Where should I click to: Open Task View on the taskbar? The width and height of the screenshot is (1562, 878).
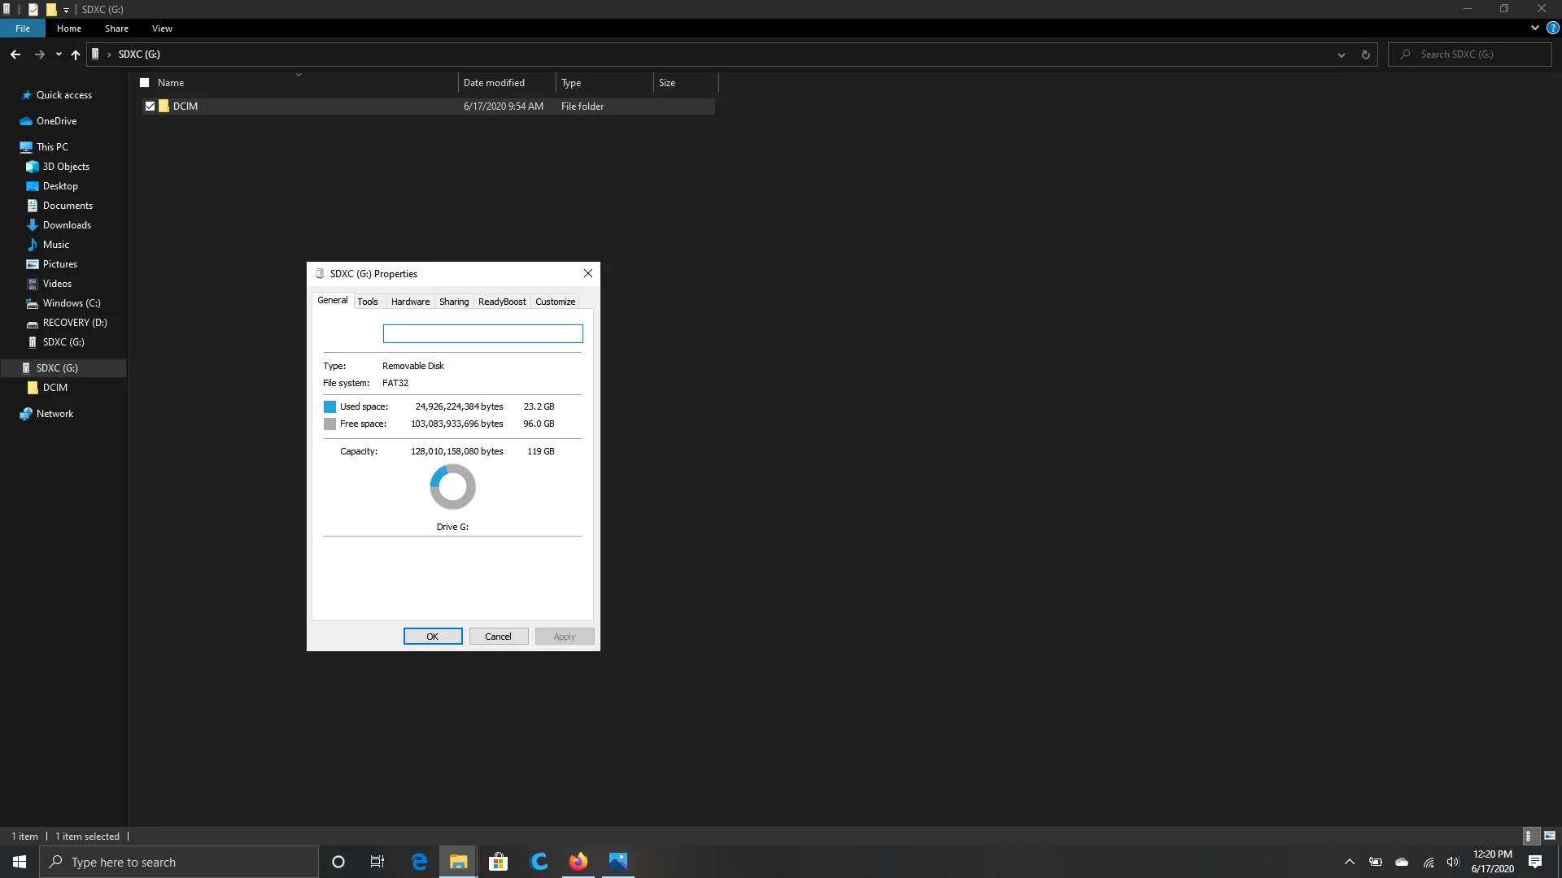tap(377, 862)
